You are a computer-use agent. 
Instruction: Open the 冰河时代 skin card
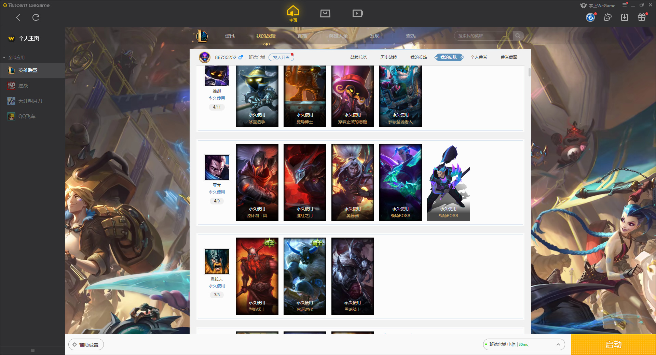305,276
